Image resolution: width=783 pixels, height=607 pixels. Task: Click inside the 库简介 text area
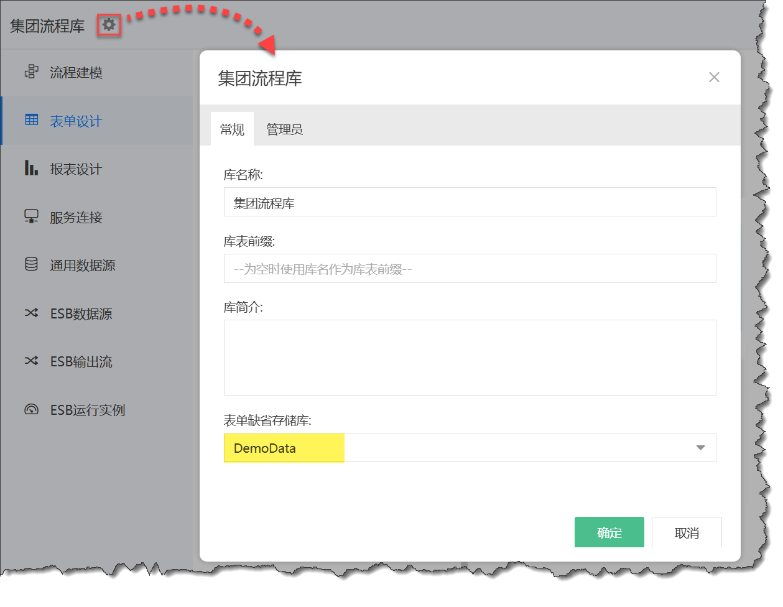click(x=470, y=358)
